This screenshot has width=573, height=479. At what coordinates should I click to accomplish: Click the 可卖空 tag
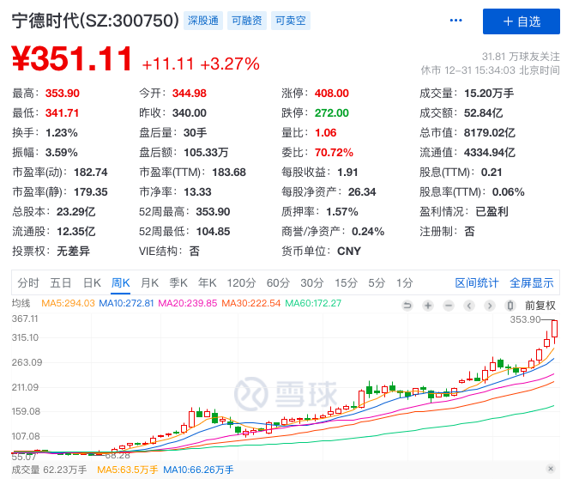[293, 21]
